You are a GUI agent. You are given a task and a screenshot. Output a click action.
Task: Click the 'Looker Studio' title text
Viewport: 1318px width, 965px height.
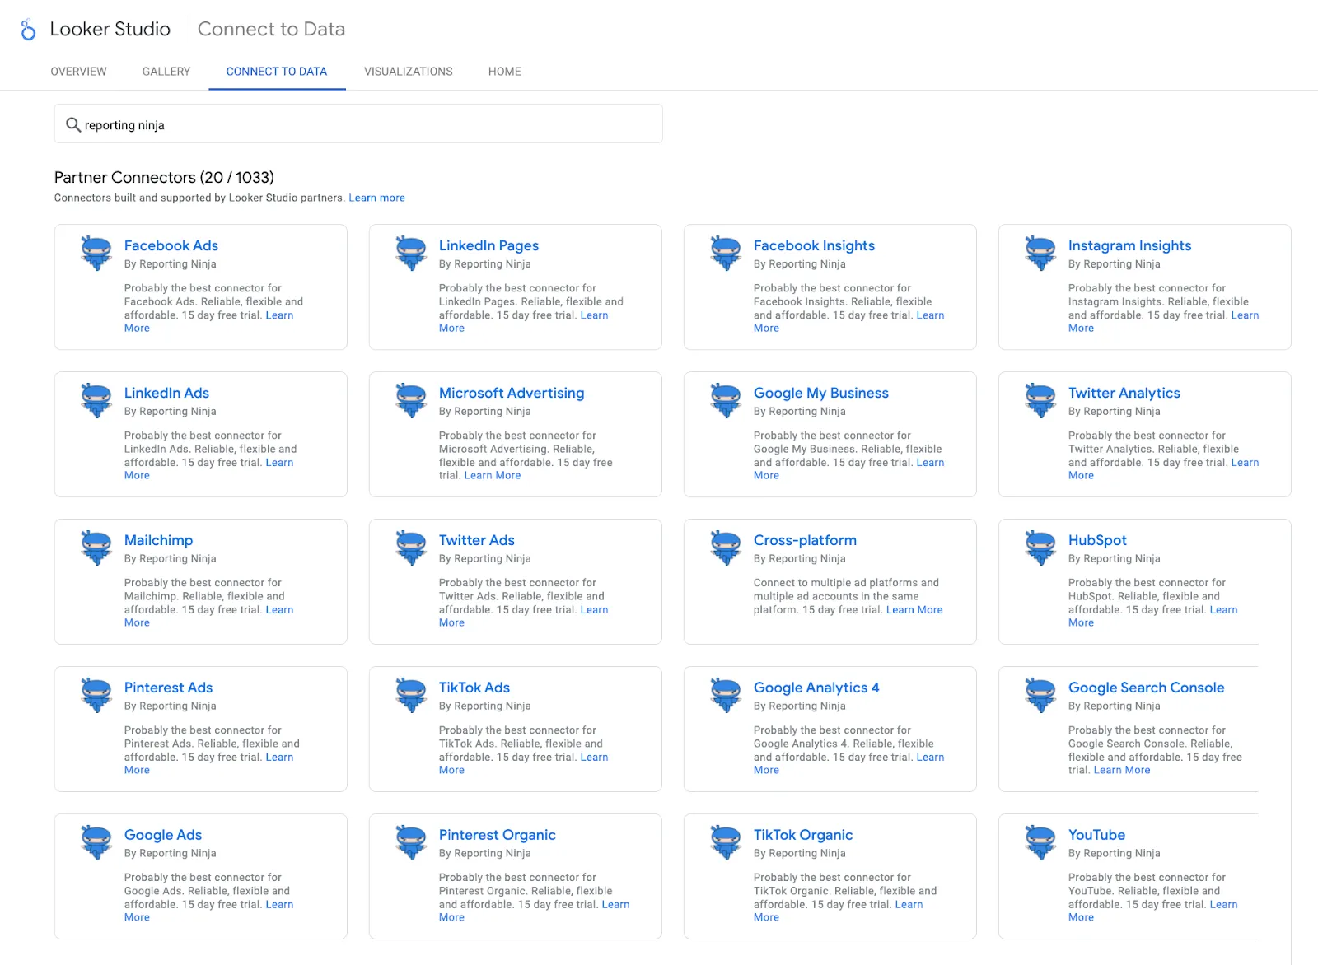110,29
